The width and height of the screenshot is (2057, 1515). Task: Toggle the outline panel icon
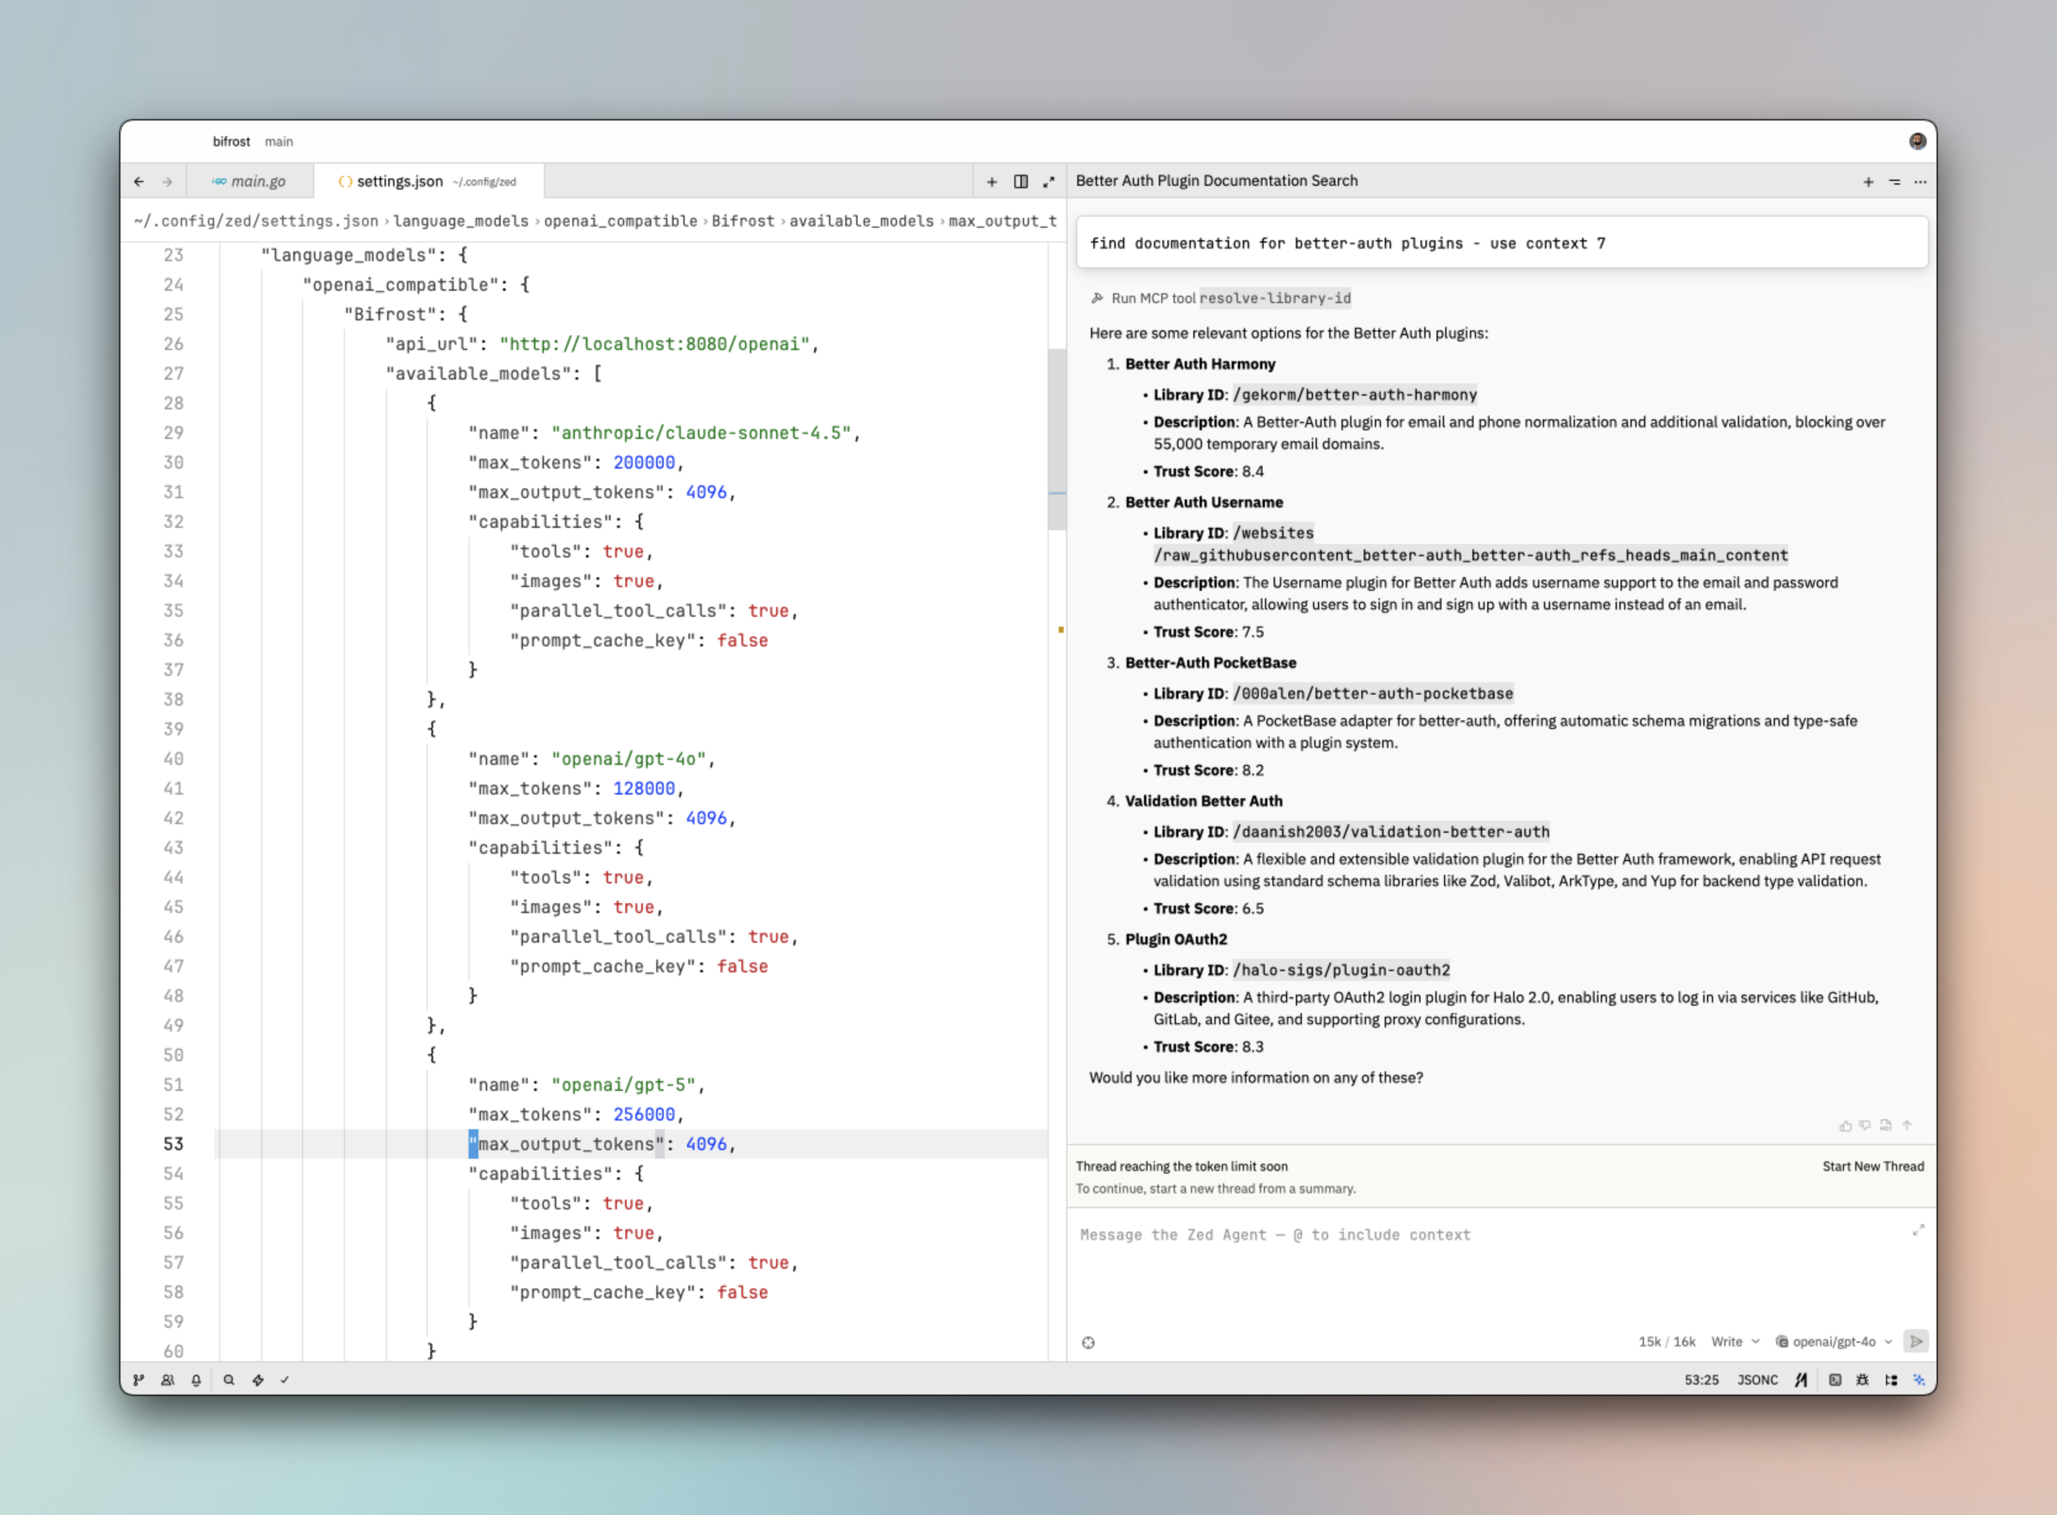pyautogui.click(x=1891, y=1379)
